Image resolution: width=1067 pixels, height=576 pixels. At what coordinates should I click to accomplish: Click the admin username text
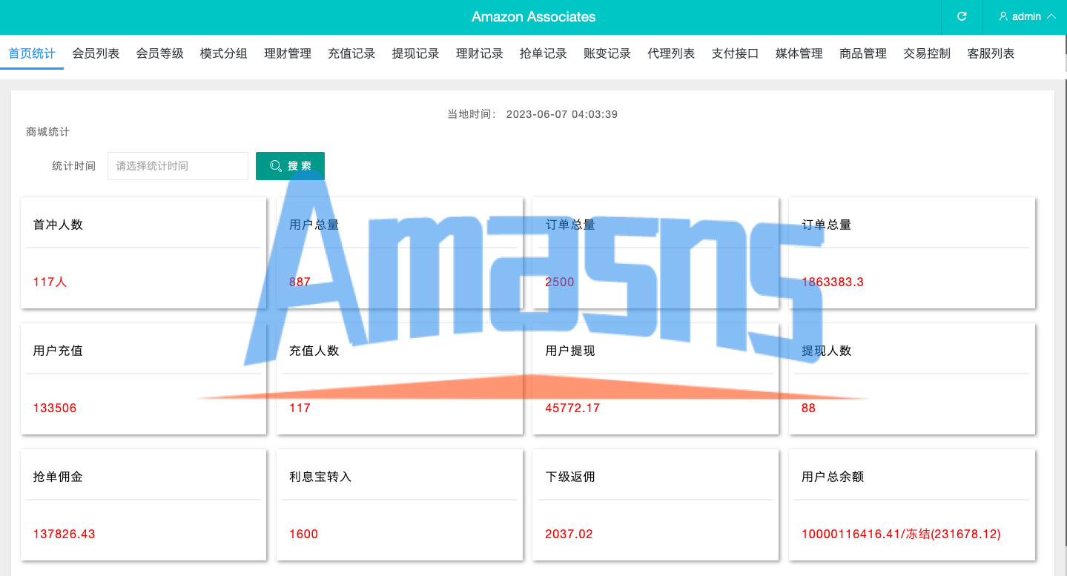pyautogui.click(x=1027, y=16)
